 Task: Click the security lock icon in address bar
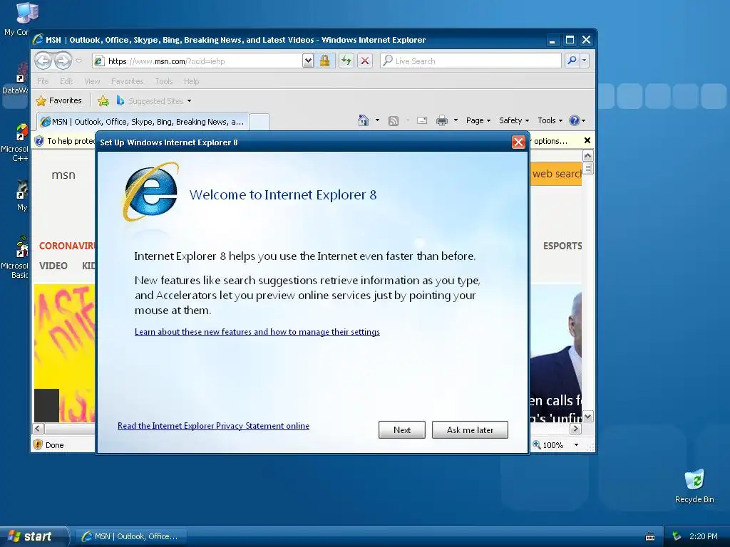click(324, 61)
